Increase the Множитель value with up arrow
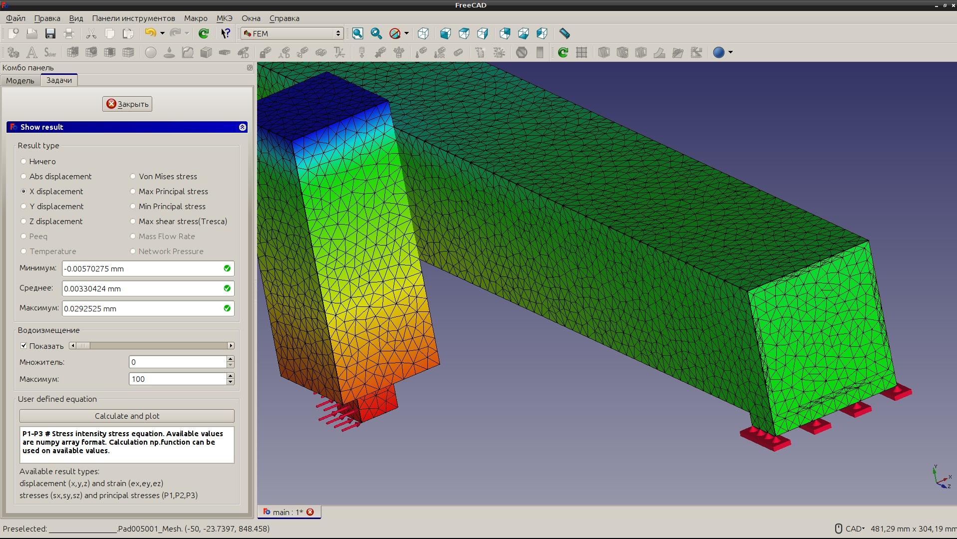Viewport: 957px width, 539px height. point(230,359)
